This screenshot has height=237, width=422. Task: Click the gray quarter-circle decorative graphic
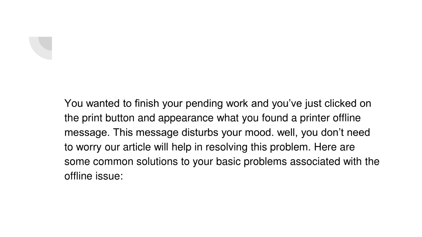pyautogui.click(x=40, y=48)
